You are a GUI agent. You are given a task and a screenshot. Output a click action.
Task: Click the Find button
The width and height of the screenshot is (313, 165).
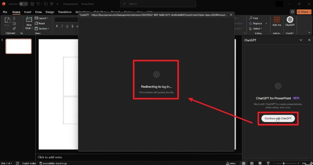(254, 18)
